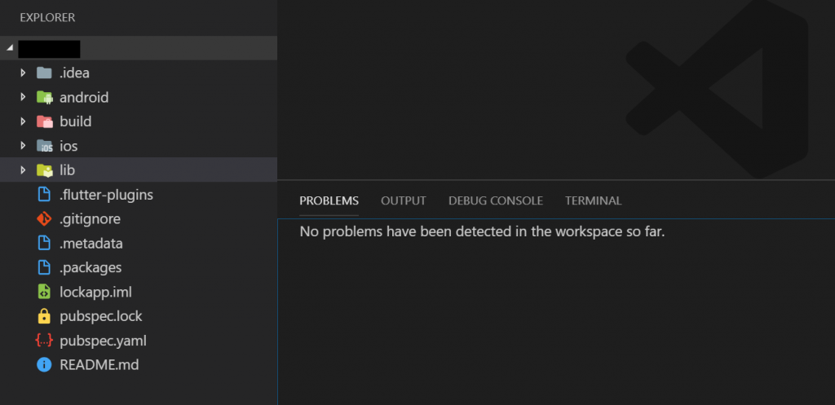Click the yellow lib folder icon
835x405 pixels.
(44, 170)
